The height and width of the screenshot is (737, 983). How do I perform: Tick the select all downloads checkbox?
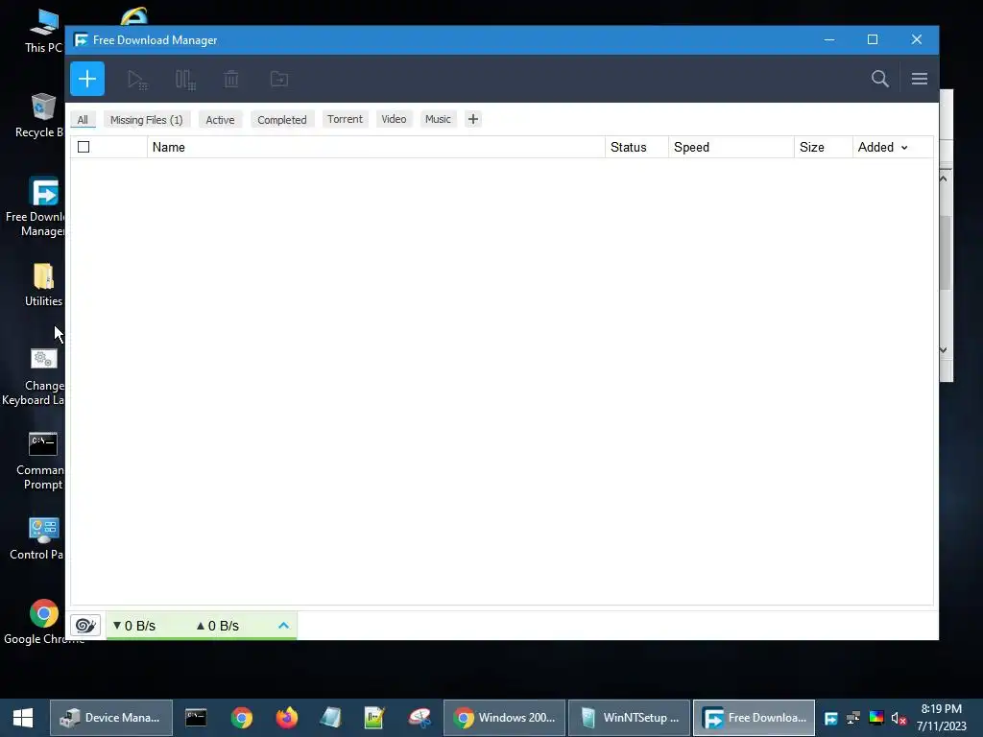click(84, 147)
